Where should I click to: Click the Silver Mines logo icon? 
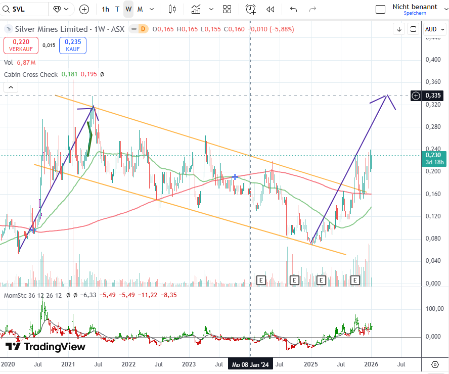(8, 29)
